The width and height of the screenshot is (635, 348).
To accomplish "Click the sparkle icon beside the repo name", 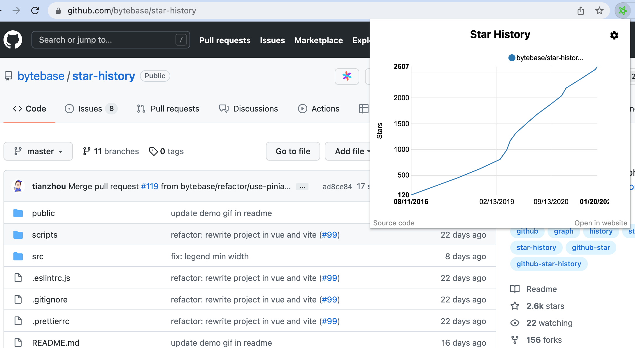I will pos(347,76).
